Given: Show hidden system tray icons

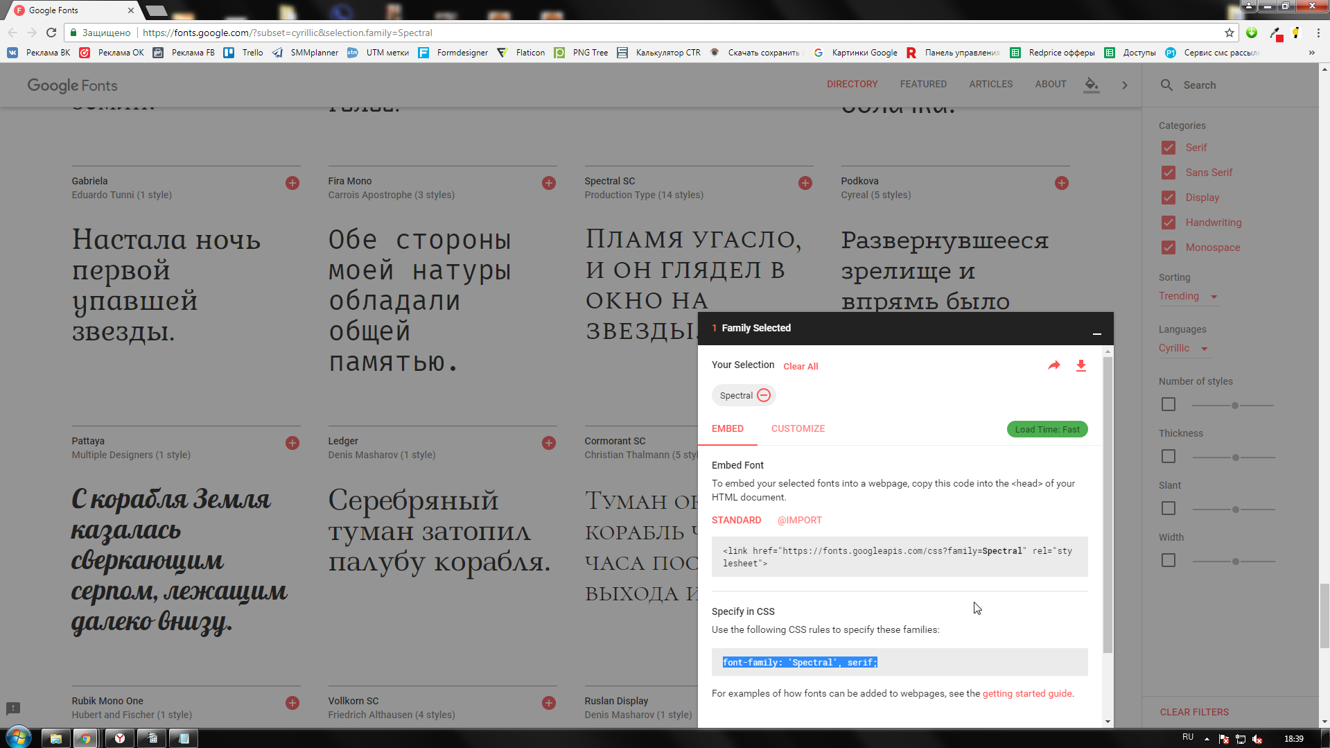Looking at the screenshot, I should coord(1207,738).
